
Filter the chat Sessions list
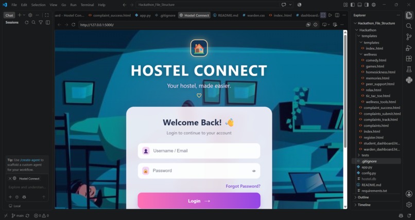[41, 23]
